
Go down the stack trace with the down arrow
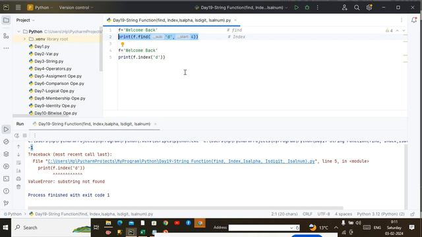click(18, 155)
